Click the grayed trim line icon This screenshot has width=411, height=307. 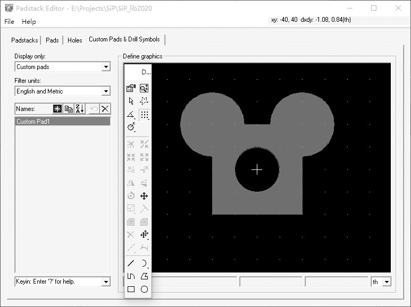[144, 209]
